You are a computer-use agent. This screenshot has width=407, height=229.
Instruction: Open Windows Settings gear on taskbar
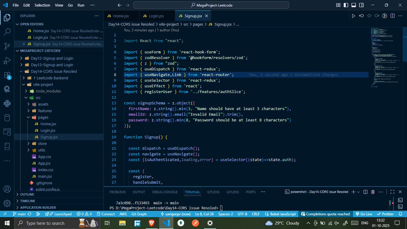(210, 223)
